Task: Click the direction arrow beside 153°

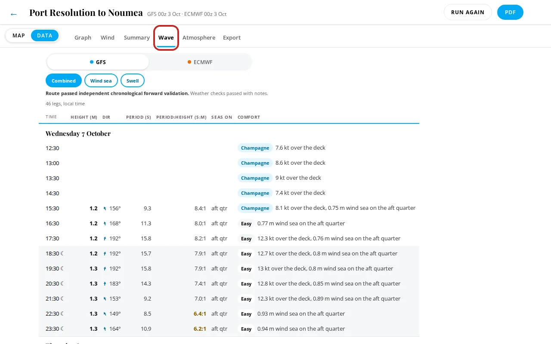Action: coord(105,299)
